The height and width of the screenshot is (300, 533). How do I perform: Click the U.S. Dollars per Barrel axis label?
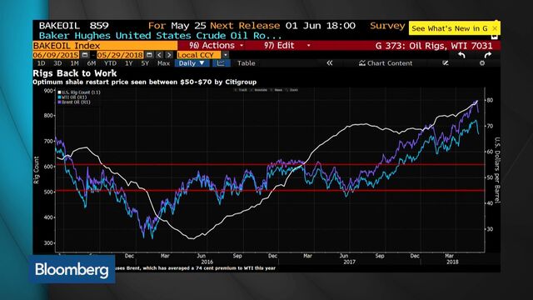tap(497, 170)
